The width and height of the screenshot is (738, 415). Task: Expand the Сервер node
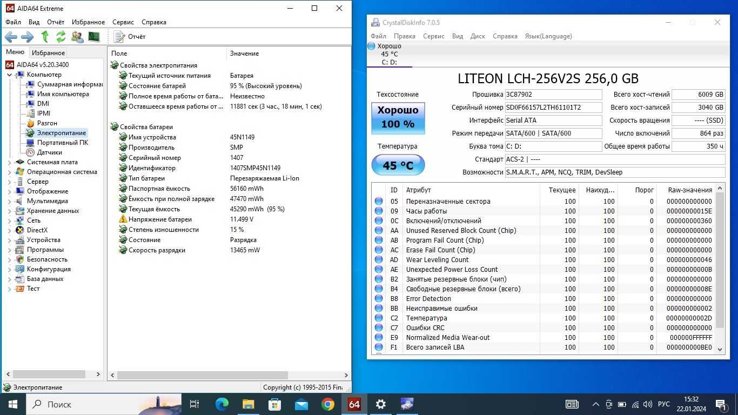point(10,182)
